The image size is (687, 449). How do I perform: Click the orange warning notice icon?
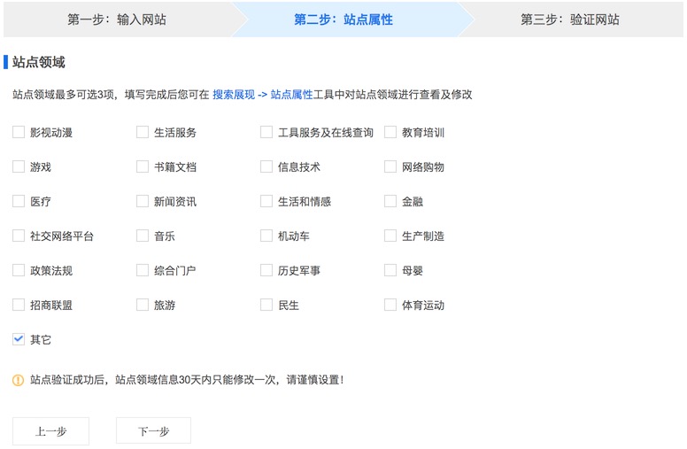click(18, 380)
